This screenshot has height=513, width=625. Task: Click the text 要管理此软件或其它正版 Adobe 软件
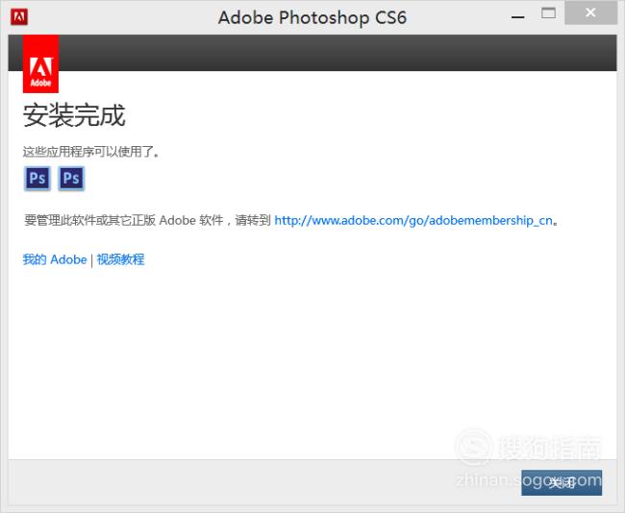point(124,220)
